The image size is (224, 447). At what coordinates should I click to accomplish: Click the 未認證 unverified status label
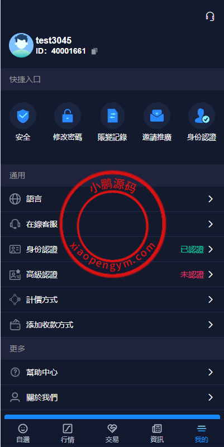tap(192, 274)
